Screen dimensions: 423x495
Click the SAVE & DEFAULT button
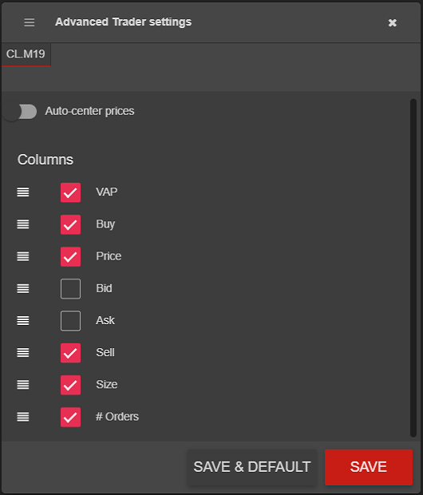[x=252, y=467]
